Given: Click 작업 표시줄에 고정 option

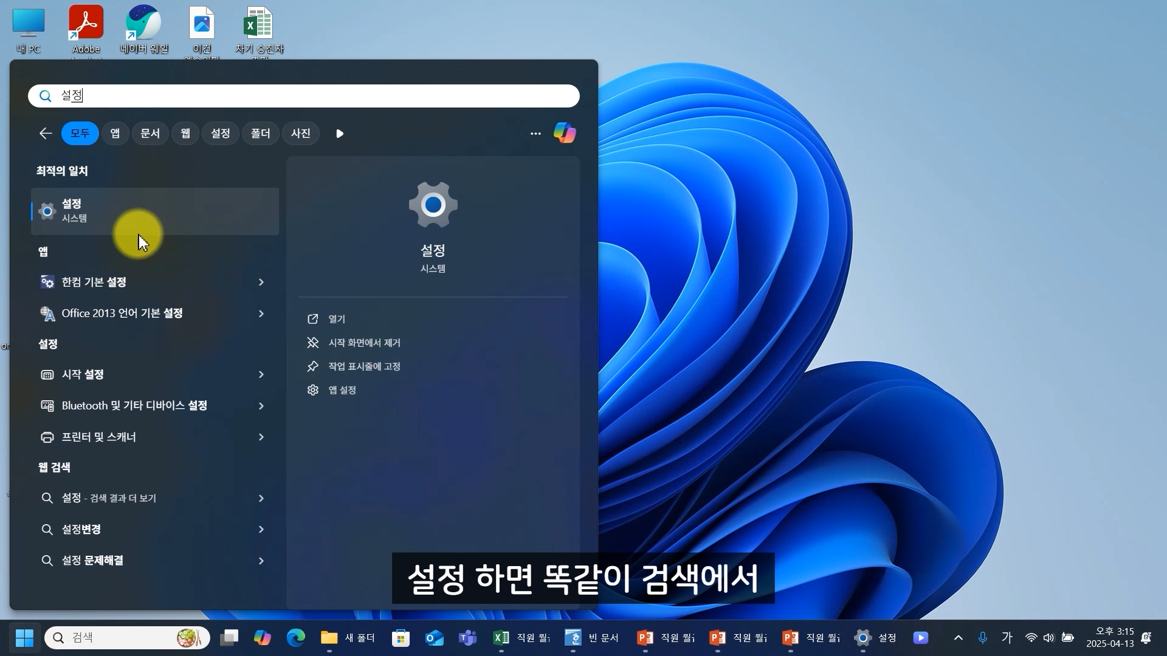Looking at the screenshot, I should [363, 366].
